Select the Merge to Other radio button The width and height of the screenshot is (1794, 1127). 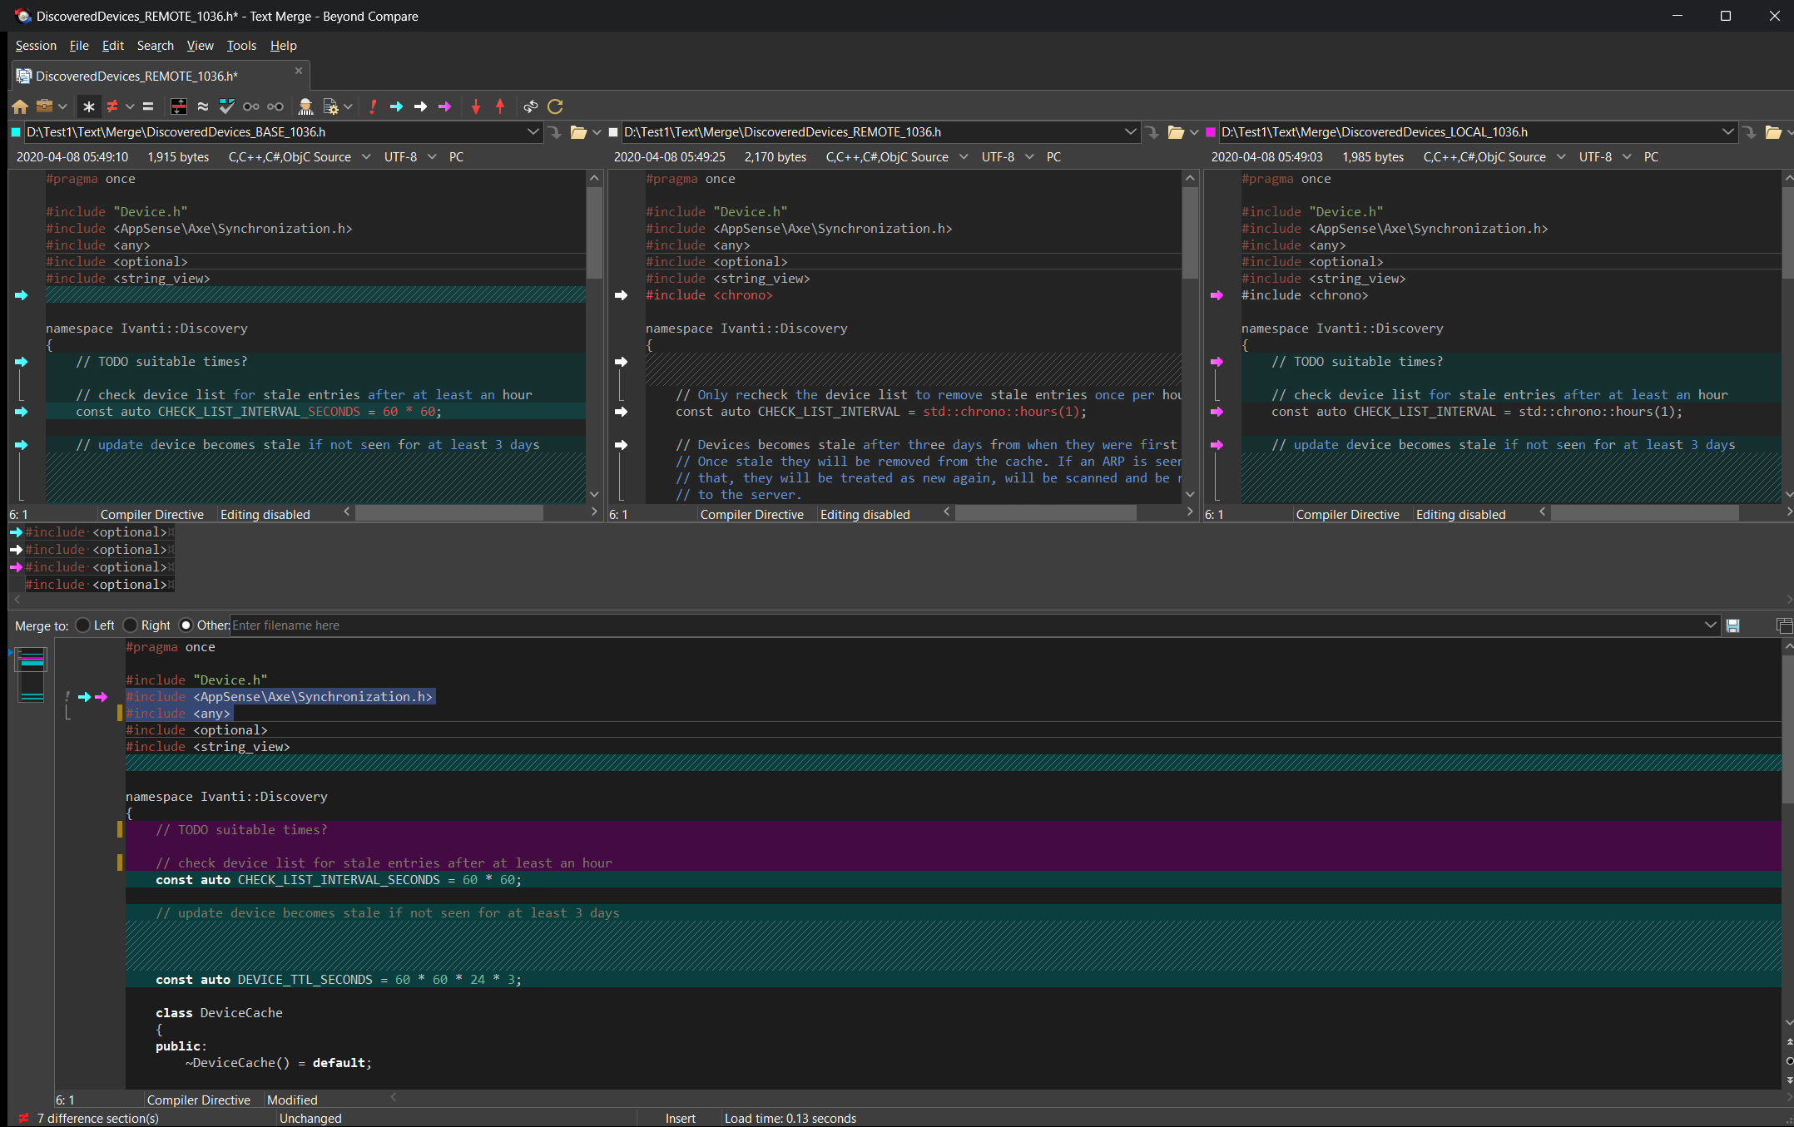(186, 625)
